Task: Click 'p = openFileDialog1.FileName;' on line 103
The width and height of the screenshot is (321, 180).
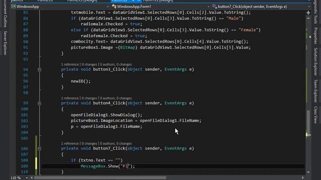Action: 106,126
